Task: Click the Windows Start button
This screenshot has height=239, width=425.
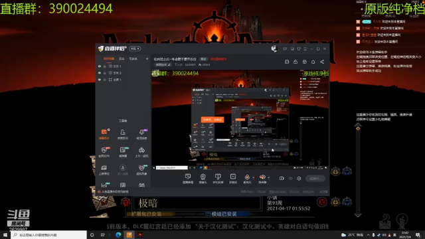Action: (5, 235)
